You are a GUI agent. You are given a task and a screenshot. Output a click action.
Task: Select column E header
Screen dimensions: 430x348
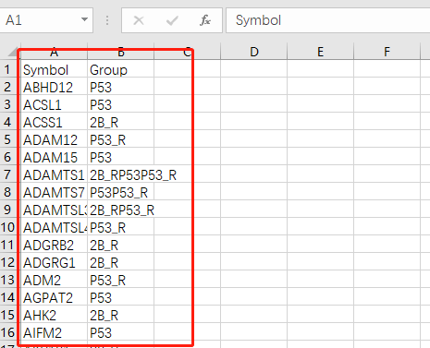click(320, 52)
